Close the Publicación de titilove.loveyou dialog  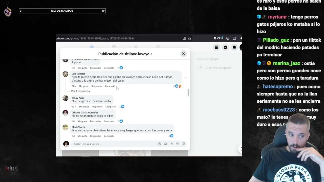coord(184,54)
